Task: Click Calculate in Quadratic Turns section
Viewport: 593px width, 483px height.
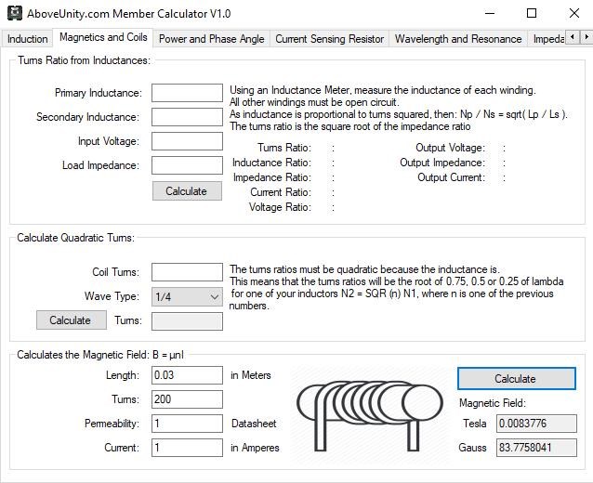Action: [x=71, y=320]
